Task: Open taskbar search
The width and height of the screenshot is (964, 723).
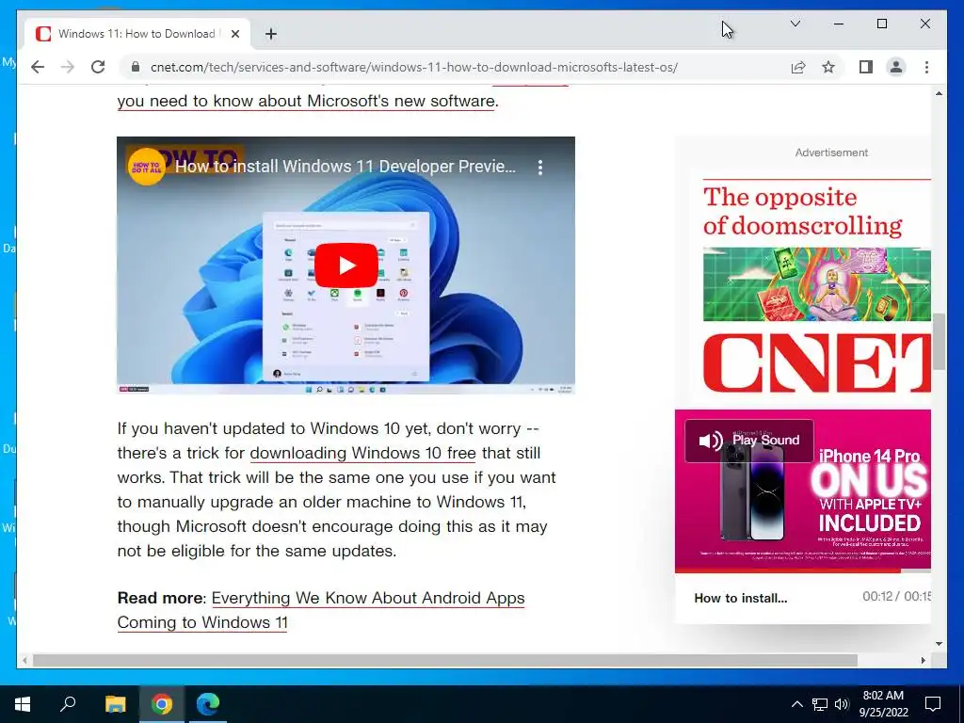Action: tap(68, 704)
